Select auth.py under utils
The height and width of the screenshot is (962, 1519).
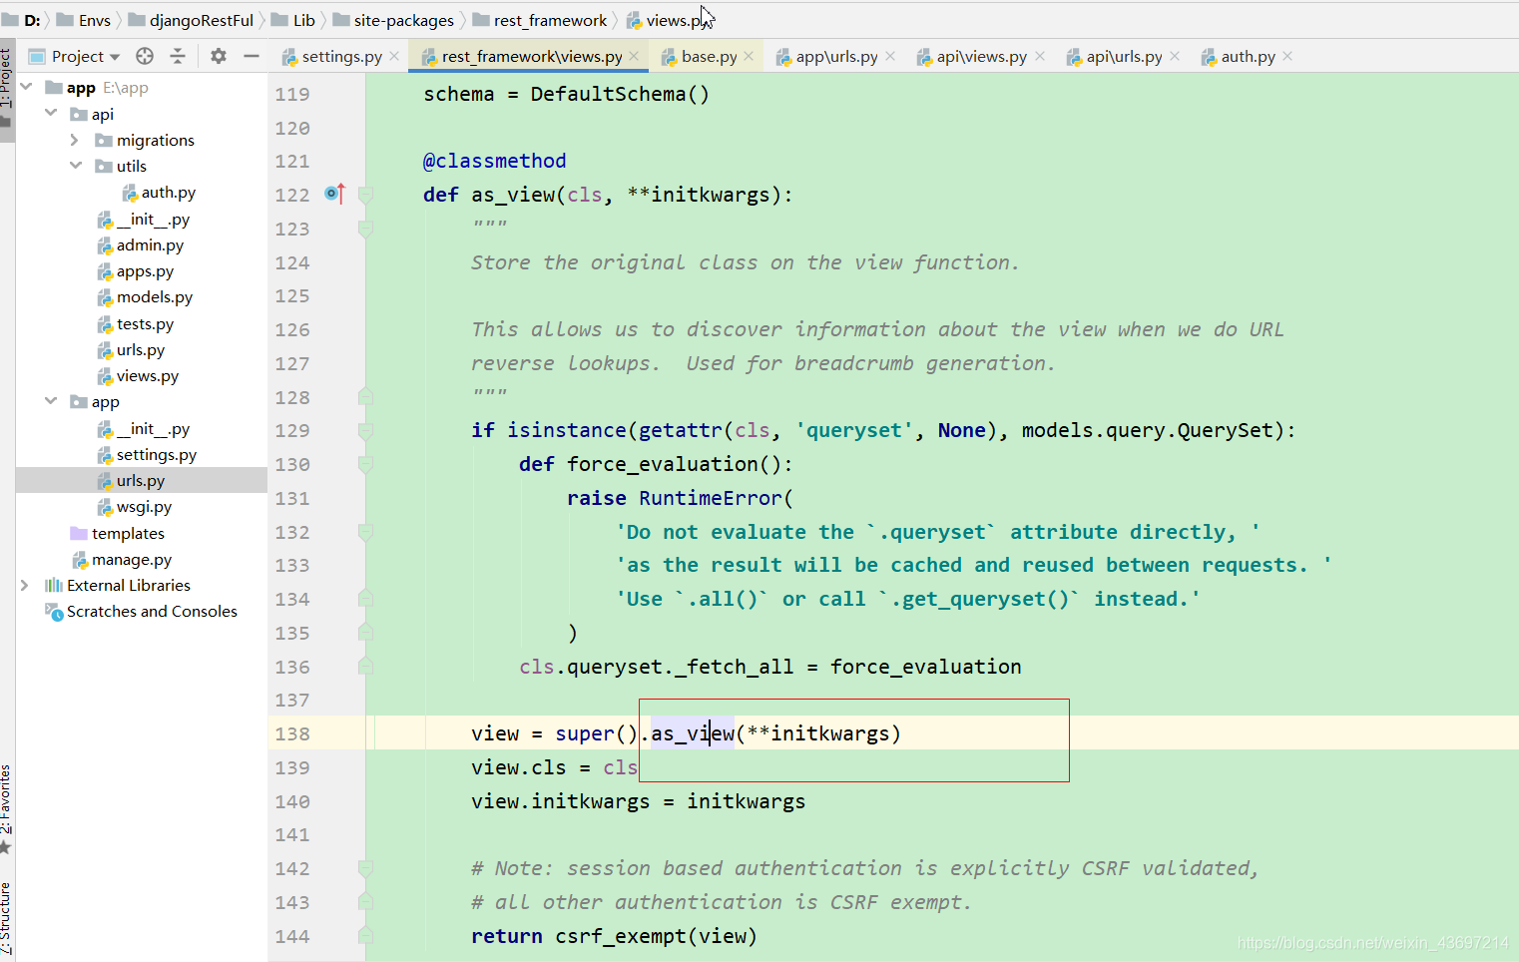point(159,193)
